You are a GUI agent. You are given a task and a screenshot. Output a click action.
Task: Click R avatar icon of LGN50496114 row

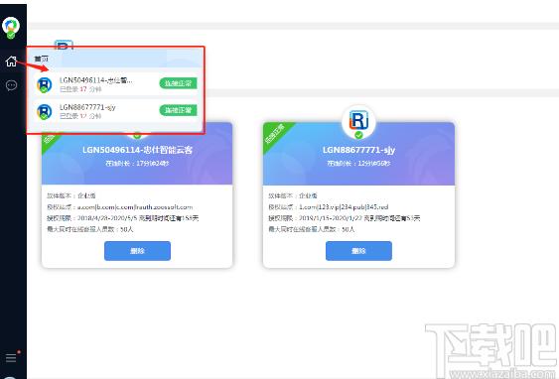tap(45, 84)
